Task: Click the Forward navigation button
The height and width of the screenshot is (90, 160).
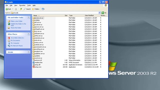Action: (x=16, y=9)
